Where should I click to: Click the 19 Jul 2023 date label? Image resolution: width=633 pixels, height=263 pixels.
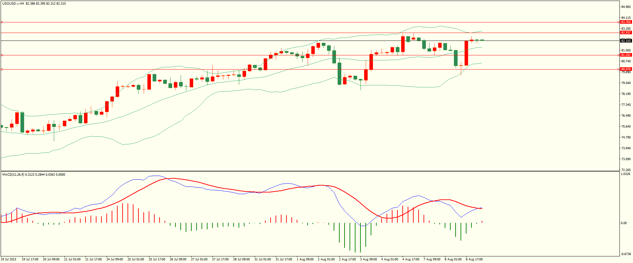[9, 259]
